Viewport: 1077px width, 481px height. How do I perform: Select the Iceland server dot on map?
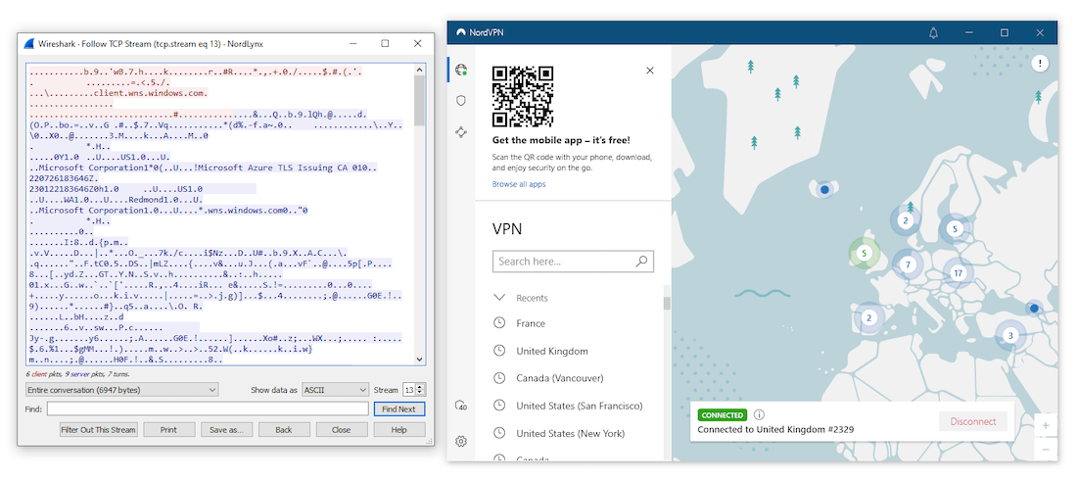tap(824, 189)
